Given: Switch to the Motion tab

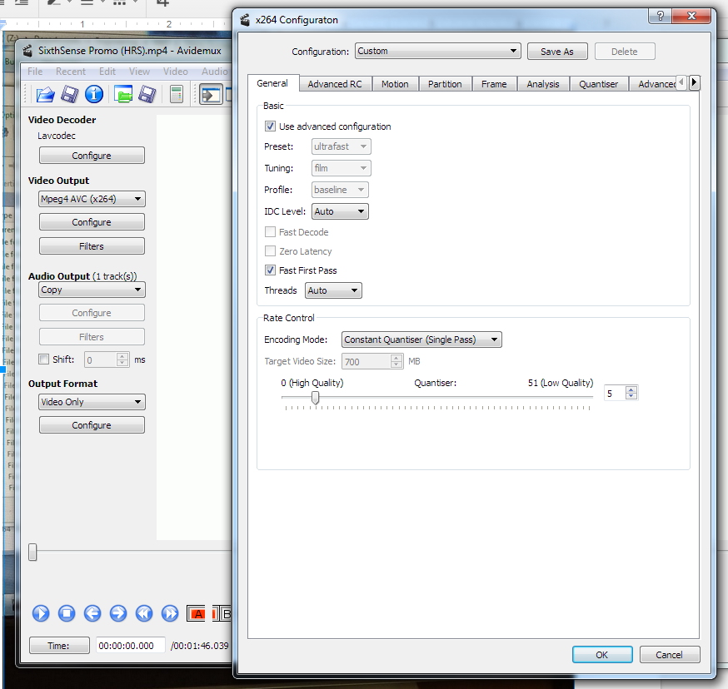Looking at the screenshot, I should [x=395, y=84].
